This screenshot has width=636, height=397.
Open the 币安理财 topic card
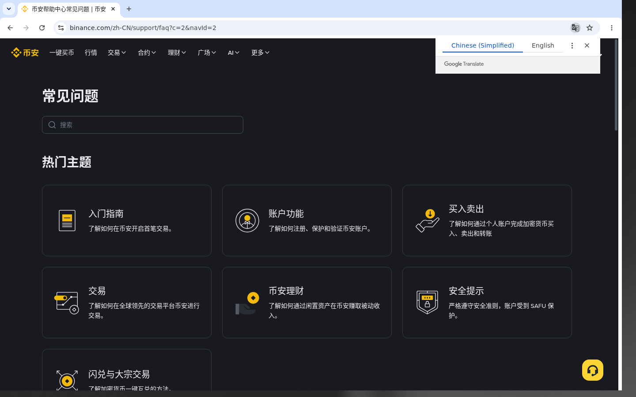tap(307, 303)
